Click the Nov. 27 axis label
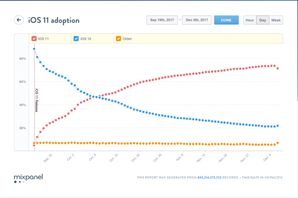The height and width of the screenshot is (198, 298). (x=245, y=158)
